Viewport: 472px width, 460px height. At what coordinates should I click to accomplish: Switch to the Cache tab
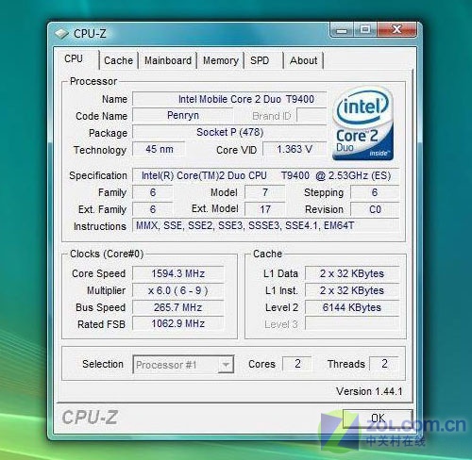pos(118,60)
